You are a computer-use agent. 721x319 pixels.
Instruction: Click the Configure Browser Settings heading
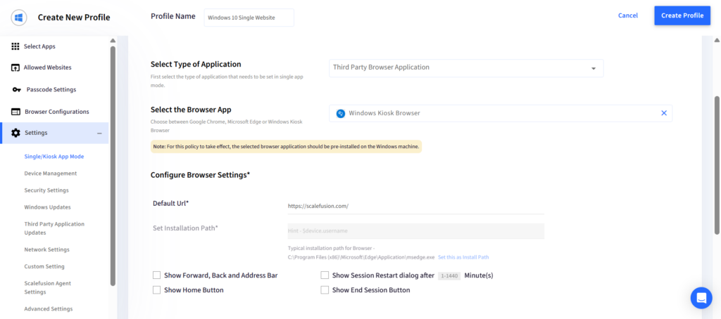[x=200, y=175]
